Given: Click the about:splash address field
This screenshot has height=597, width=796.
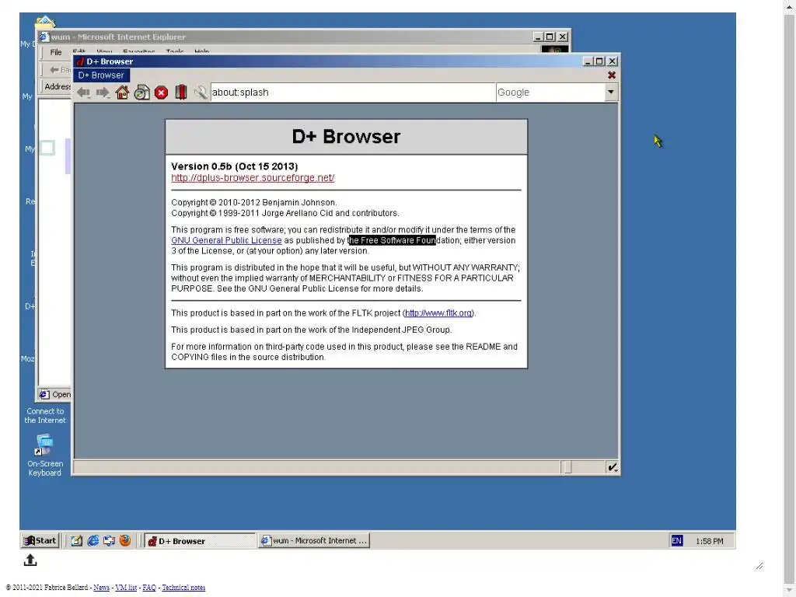Looking at the screenshot, I should (353, 93).
